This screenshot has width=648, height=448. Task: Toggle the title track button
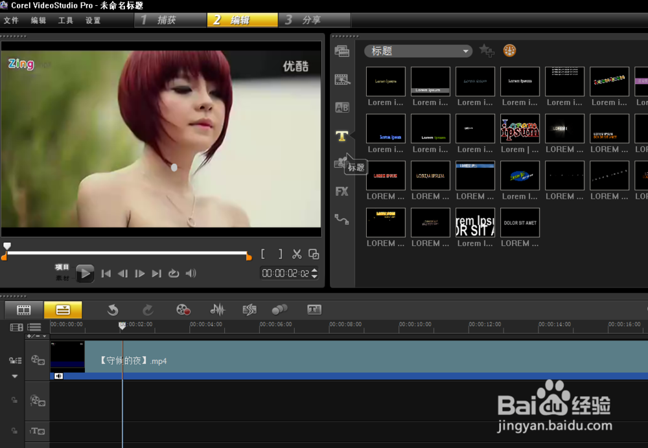(x=37, y=431)
